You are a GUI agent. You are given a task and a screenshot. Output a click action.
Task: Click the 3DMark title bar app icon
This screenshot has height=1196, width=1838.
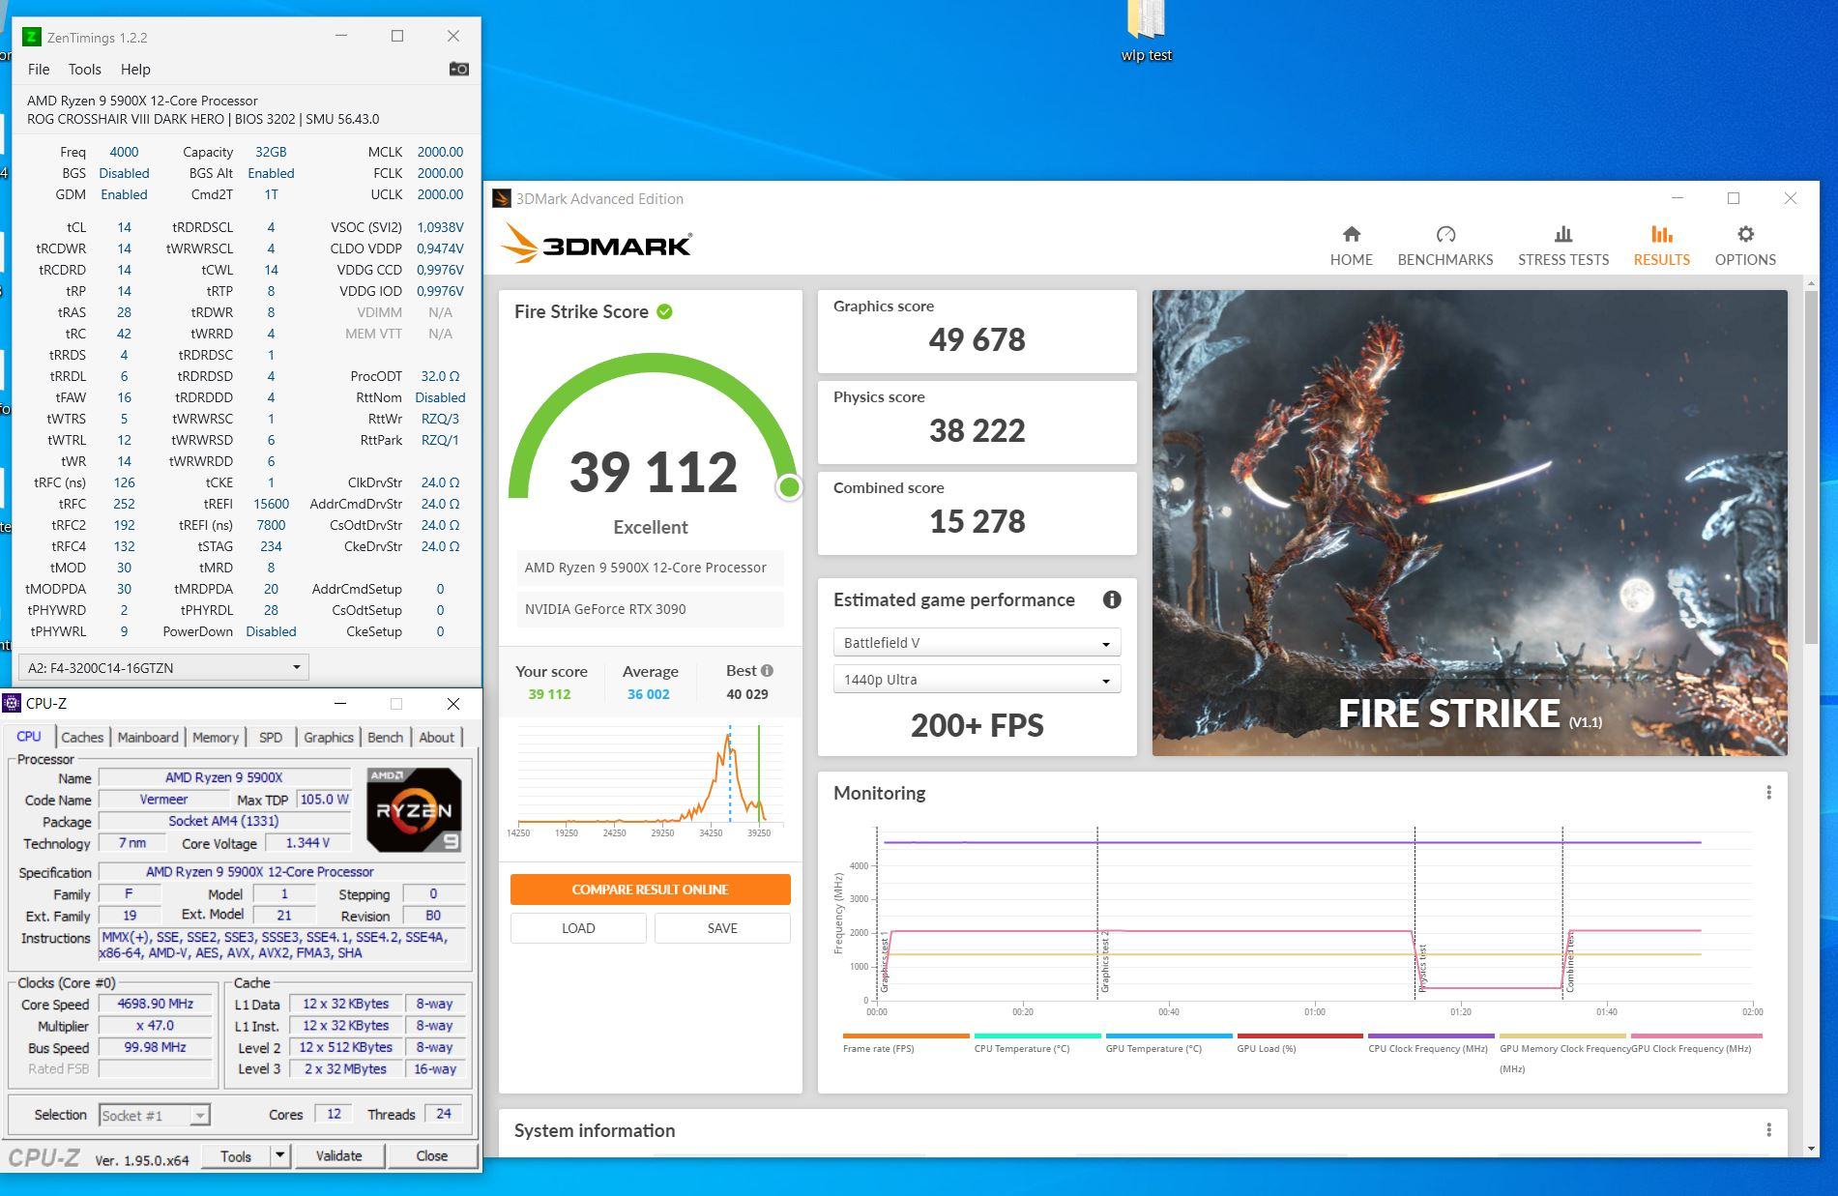coord(501,198)
